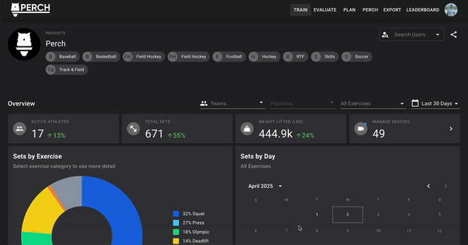Click the Total Sets arrows icon
This screenshot has width=468, height=245.
click(x=133, y=129)
